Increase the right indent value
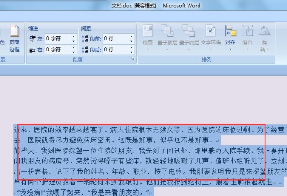 point(73,48)
